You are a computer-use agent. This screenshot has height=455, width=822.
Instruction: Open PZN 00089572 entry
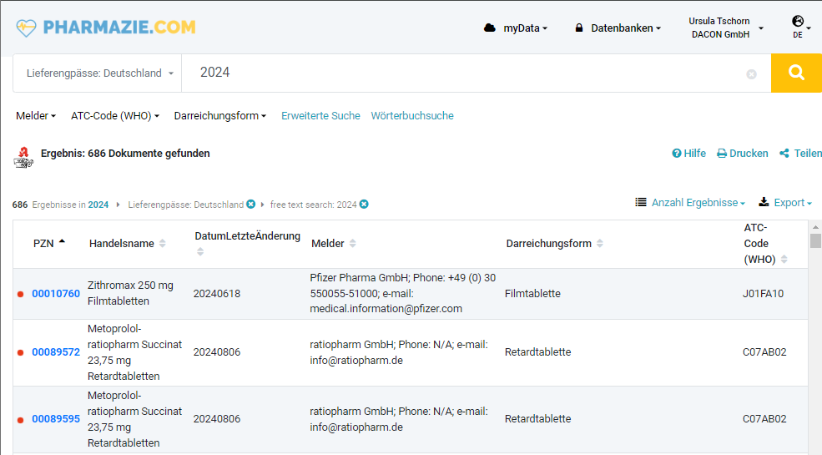pos(56,352)
